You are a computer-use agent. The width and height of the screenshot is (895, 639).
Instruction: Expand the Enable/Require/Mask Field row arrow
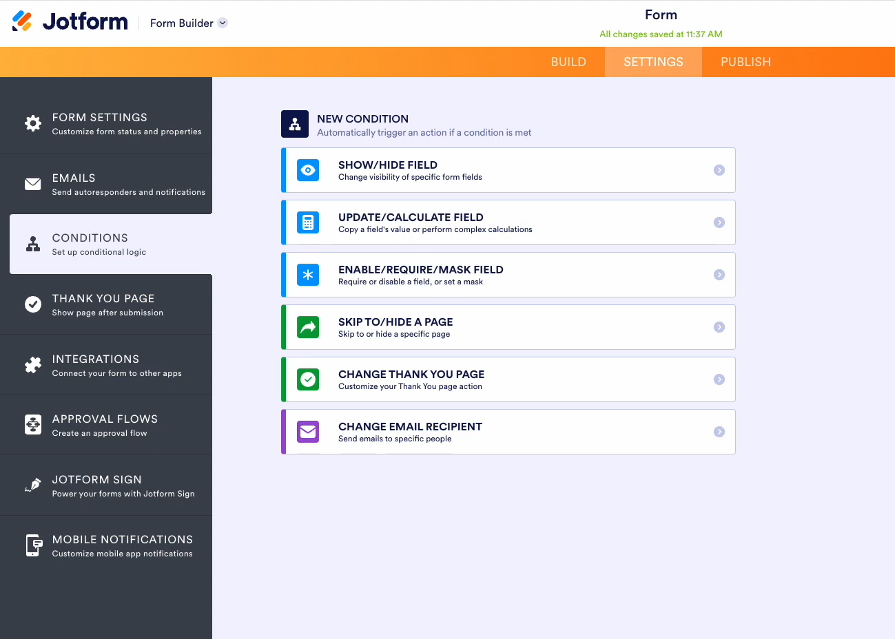(x=719, y=275)
